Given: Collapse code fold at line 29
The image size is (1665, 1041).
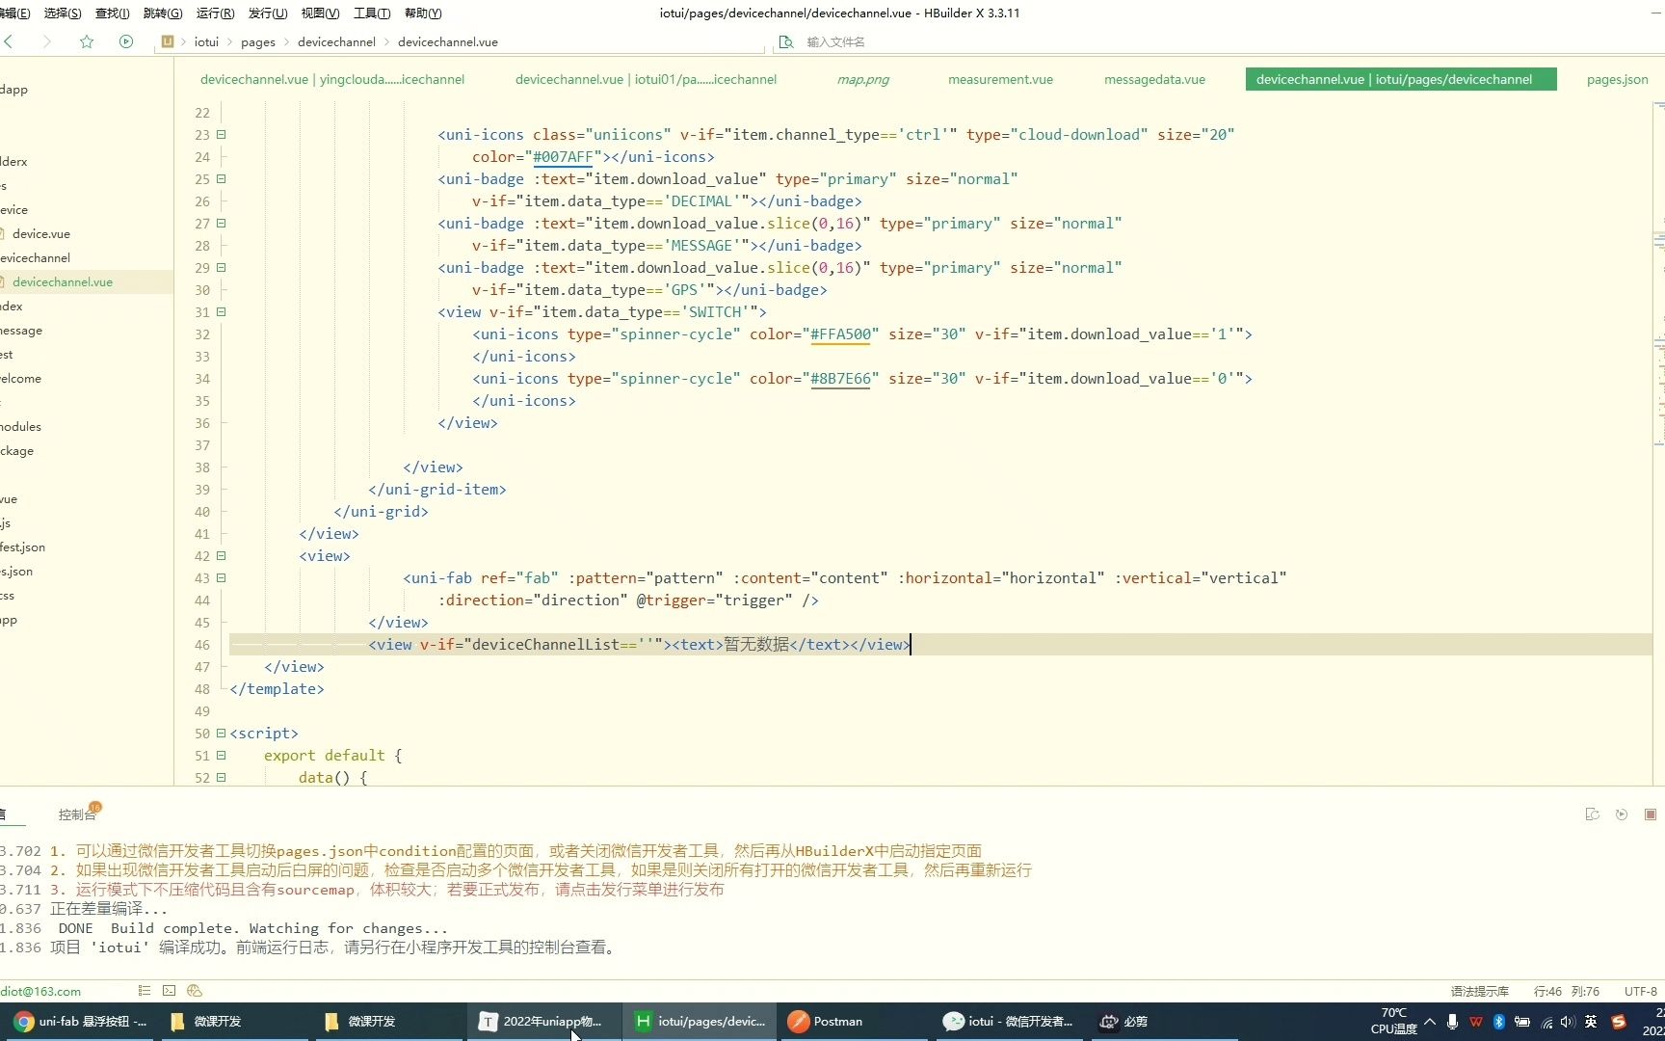Looking at the screenshot, I should [221, 268].
